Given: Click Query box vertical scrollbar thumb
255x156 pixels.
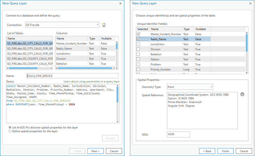Looking at the screenshot, I should (x=118, y=95).
